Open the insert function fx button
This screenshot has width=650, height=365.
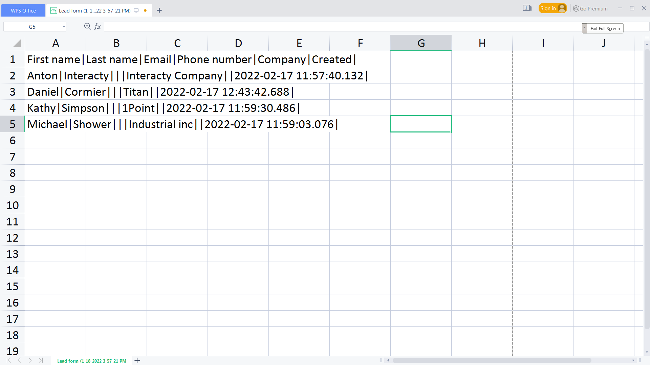tap(97, 26)
